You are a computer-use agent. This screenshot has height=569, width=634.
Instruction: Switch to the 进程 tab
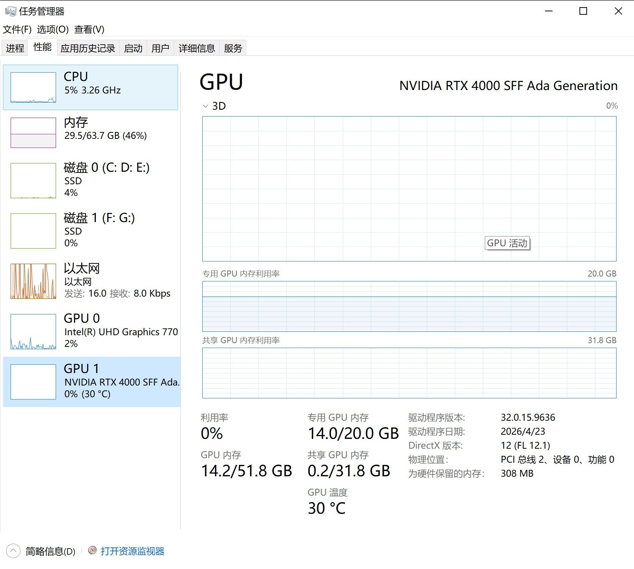(x=15, y=48)
